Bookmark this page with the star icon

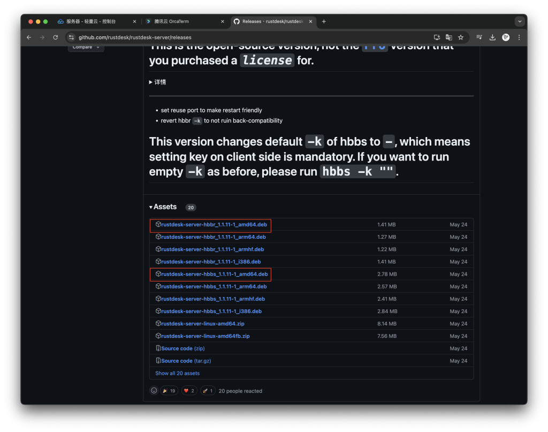click(x=461, y=37)
